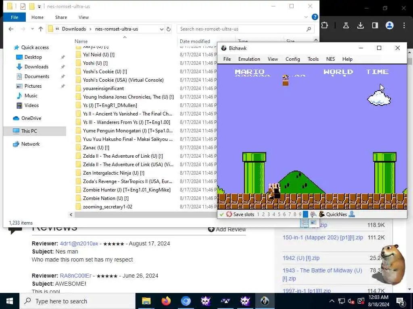Click the reboot core icon beside Save slots
This screenshot has width=413, height=309.
(229, 214)
